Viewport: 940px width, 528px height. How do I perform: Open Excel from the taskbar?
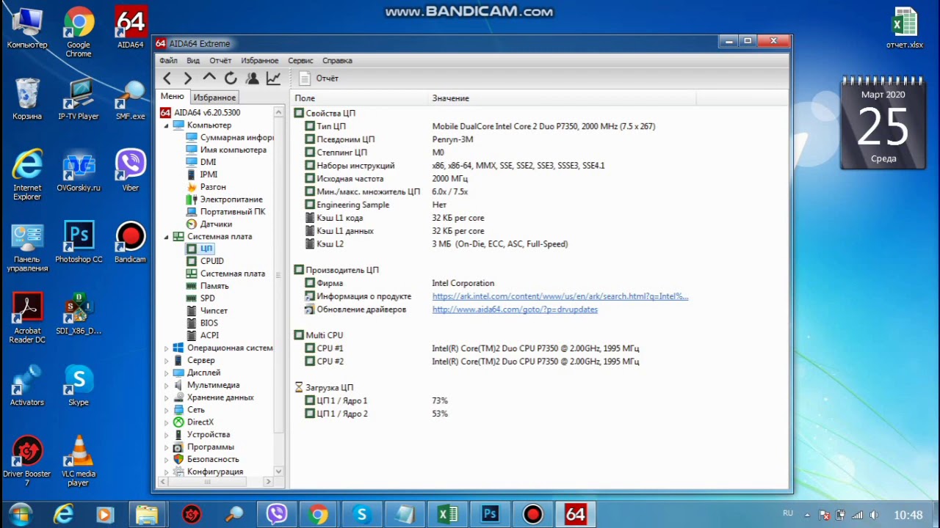[448, 515]
